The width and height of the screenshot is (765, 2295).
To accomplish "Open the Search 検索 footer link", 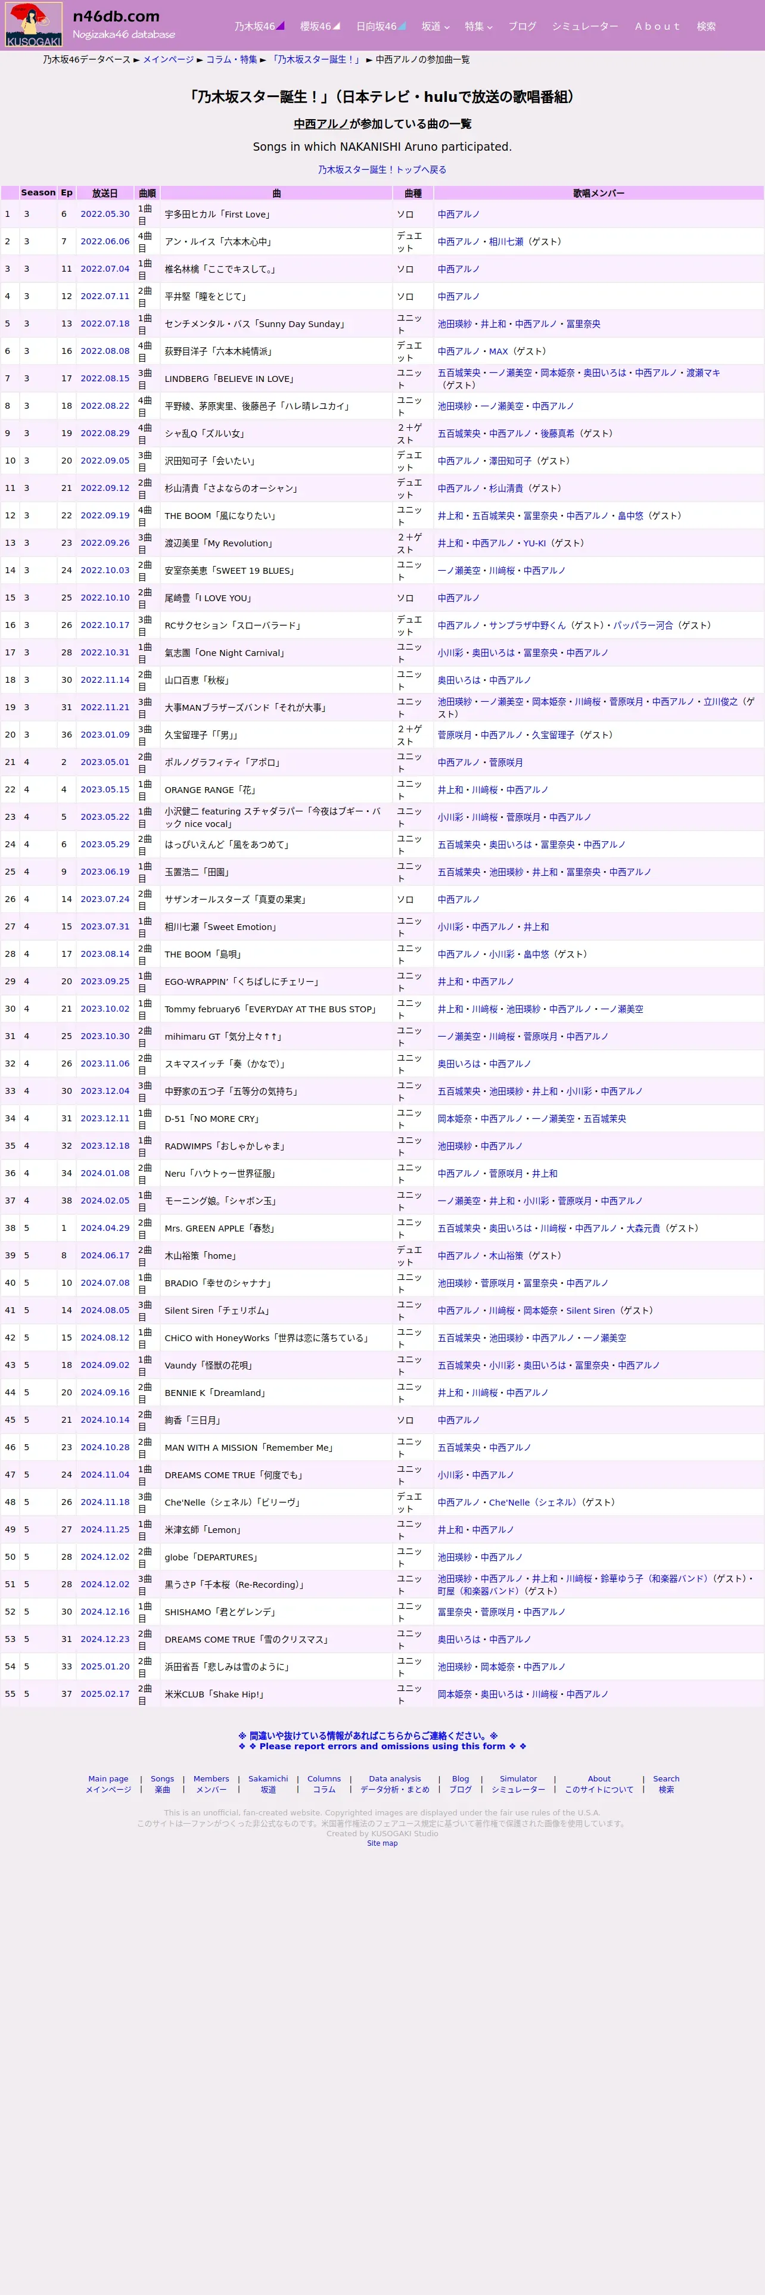I will tap(666, 1784).
